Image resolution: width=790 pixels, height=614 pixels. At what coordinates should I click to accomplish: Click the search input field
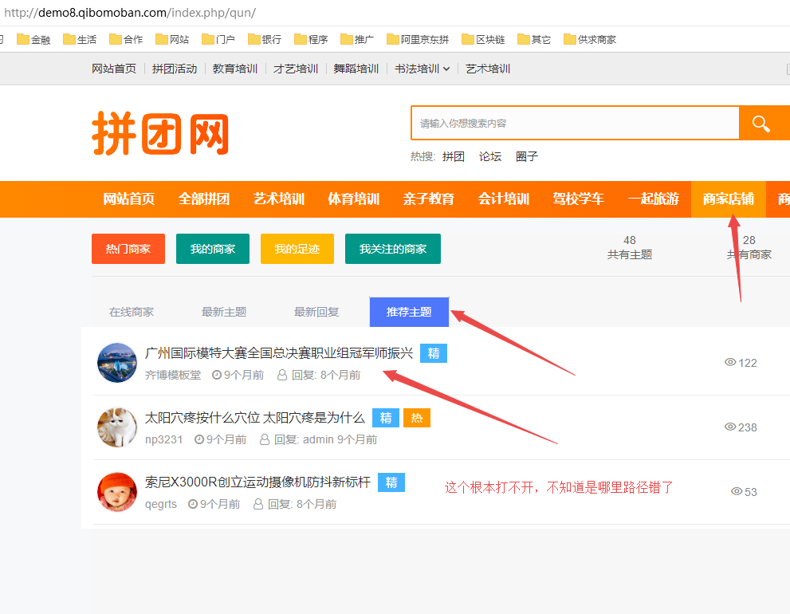pos(574,124)
